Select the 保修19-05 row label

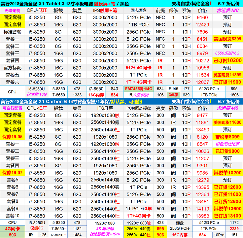coord(13,137)
